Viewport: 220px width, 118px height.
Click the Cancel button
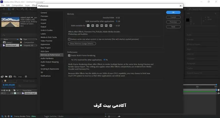pyautogui.click(x=173, y=17)
